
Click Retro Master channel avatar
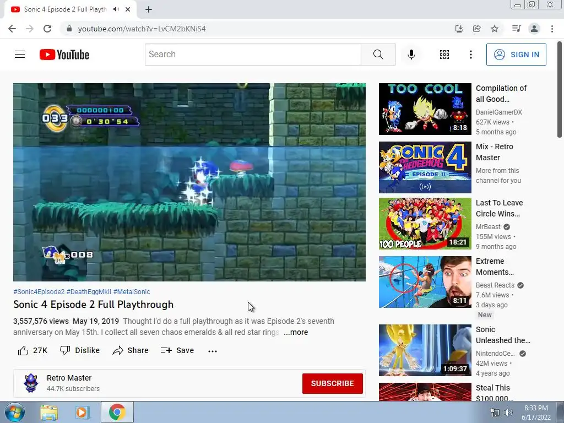point(31,383)
